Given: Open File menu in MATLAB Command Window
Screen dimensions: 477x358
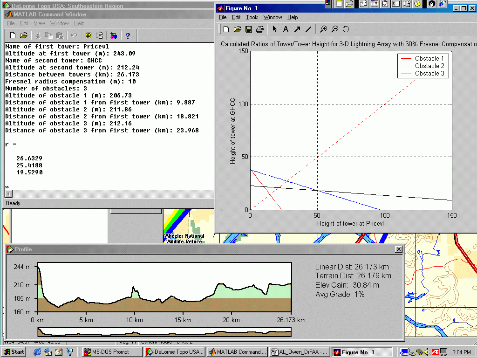Looking at the screenshot, I should click(x=11, y=23).
